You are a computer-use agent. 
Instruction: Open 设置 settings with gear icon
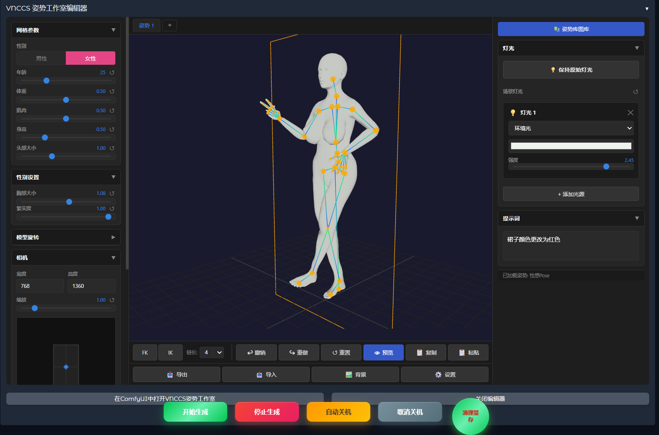(445, 375)
